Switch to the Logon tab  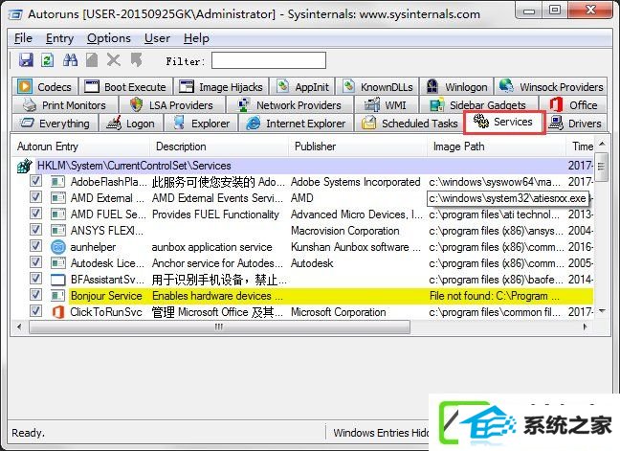130,124
